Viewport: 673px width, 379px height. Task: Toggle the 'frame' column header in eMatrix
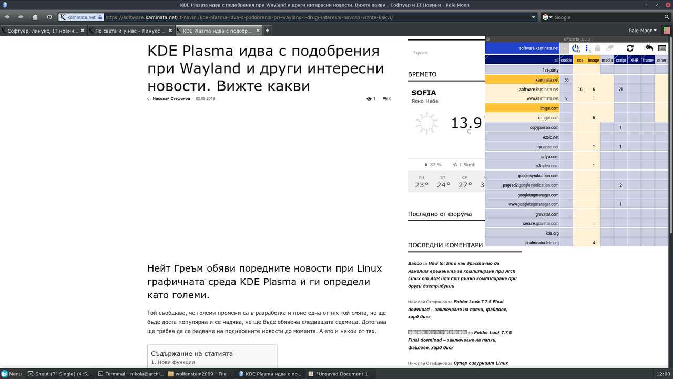tap(648, 60)
